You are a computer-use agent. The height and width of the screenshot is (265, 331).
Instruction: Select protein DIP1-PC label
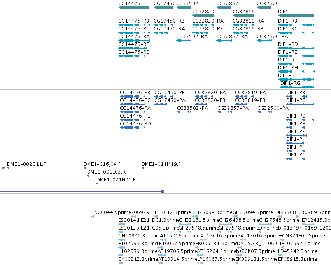(x=296, y=100)
